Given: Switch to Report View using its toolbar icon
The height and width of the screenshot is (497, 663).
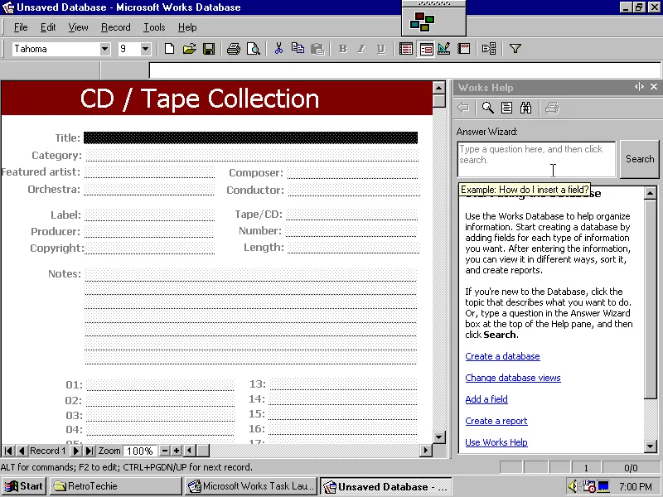Looking at the screenshot, I should [465, 49].
